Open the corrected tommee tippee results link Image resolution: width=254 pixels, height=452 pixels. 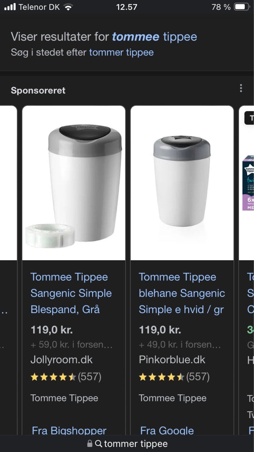click(x=154, y=37)
